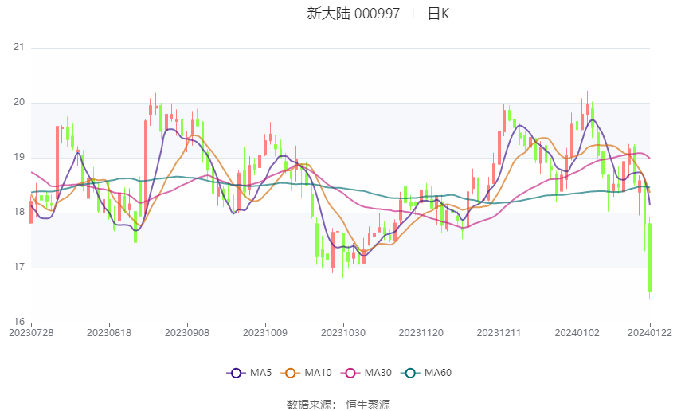Click the last long green candlestick at 20240122
677x411 pixels.
pos(650,257)
